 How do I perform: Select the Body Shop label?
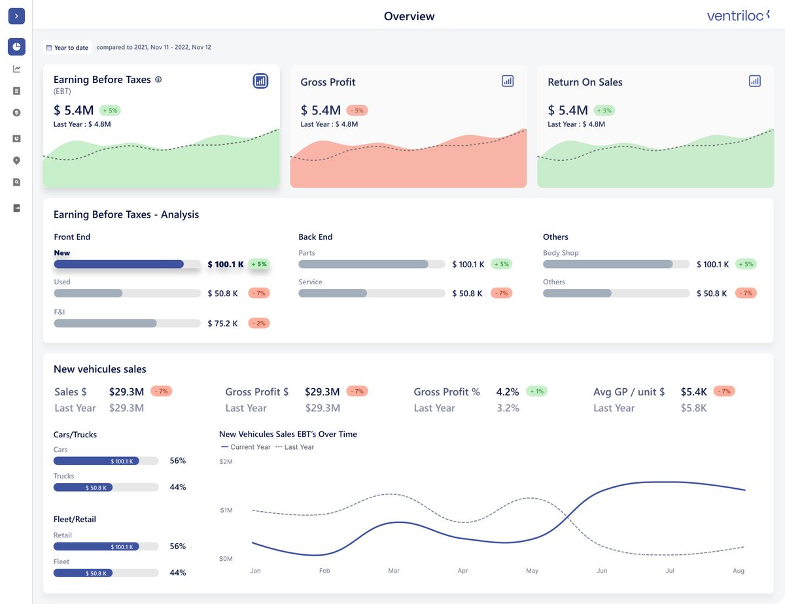pyautogui.click(x=561, y=253)
